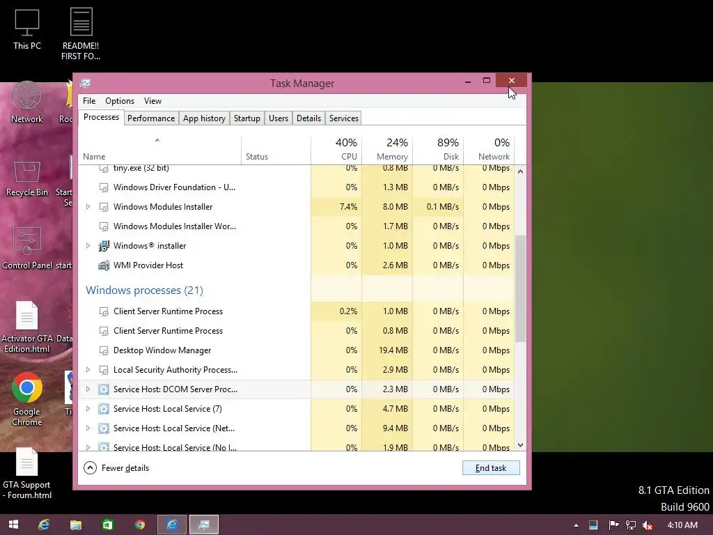
Task: Select WMI Provider Host icon
Action: pos(104,265)
